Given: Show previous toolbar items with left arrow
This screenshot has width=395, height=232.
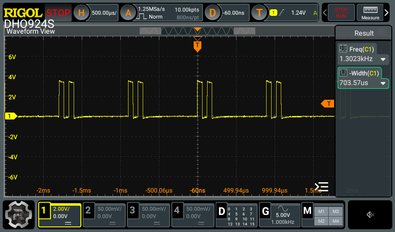Looking at the screenshot, I should [325, 13].
